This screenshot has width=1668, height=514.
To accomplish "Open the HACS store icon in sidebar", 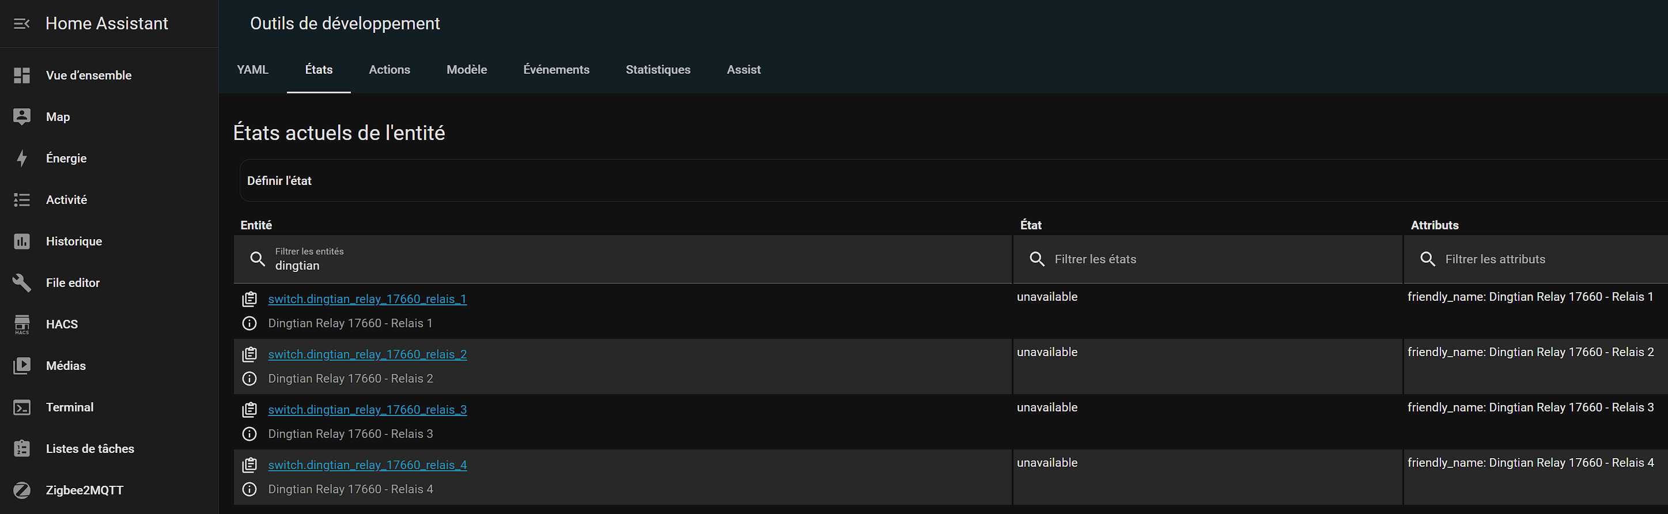I will [21, 324].
